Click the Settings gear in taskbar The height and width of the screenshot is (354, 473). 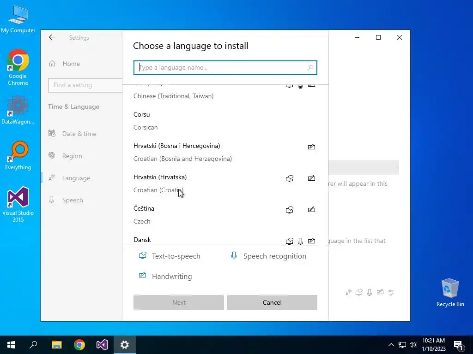click(125, 345)
